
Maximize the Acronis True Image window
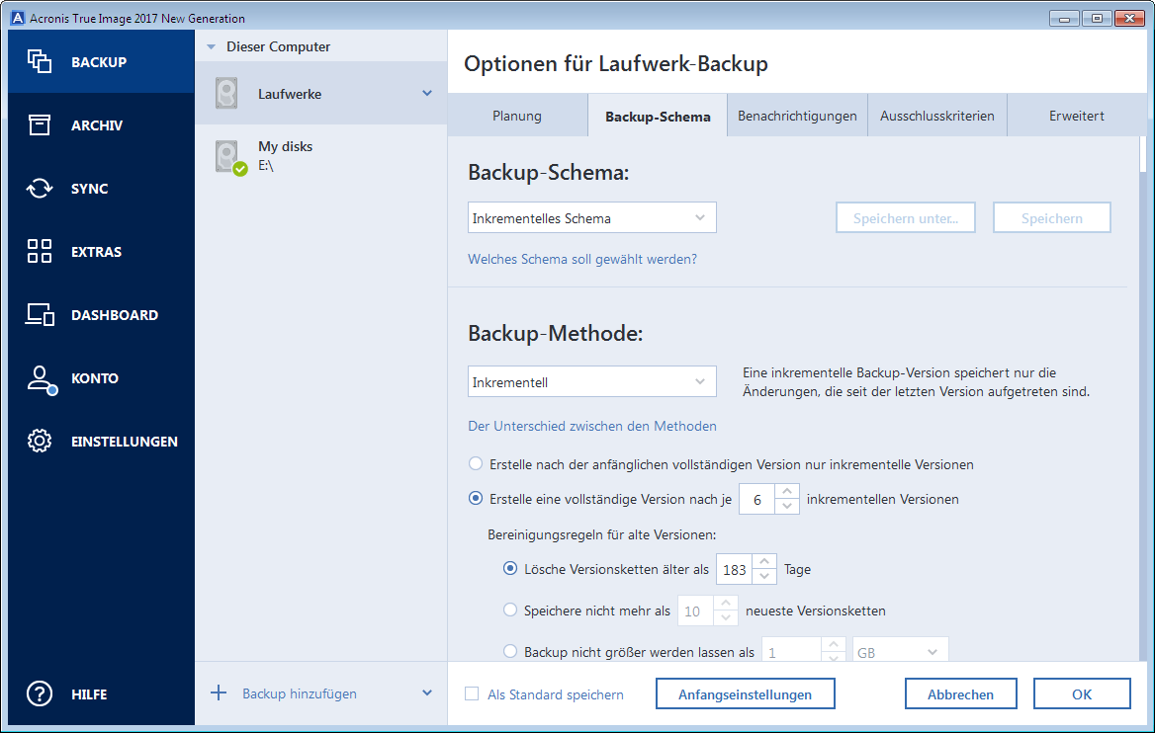[1096, 19]
